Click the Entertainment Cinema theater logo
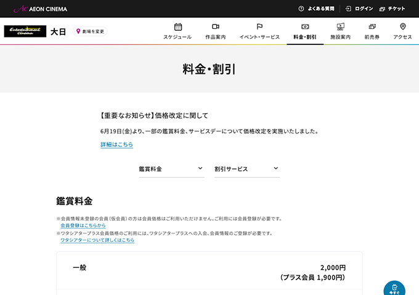The width and height of the screenshot is (419, 295). pos(25,31)
